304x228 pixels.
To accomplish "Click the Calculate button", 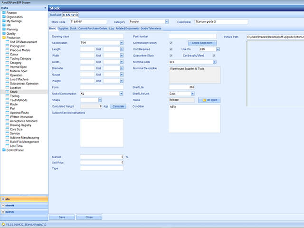I will coord(118,106).
